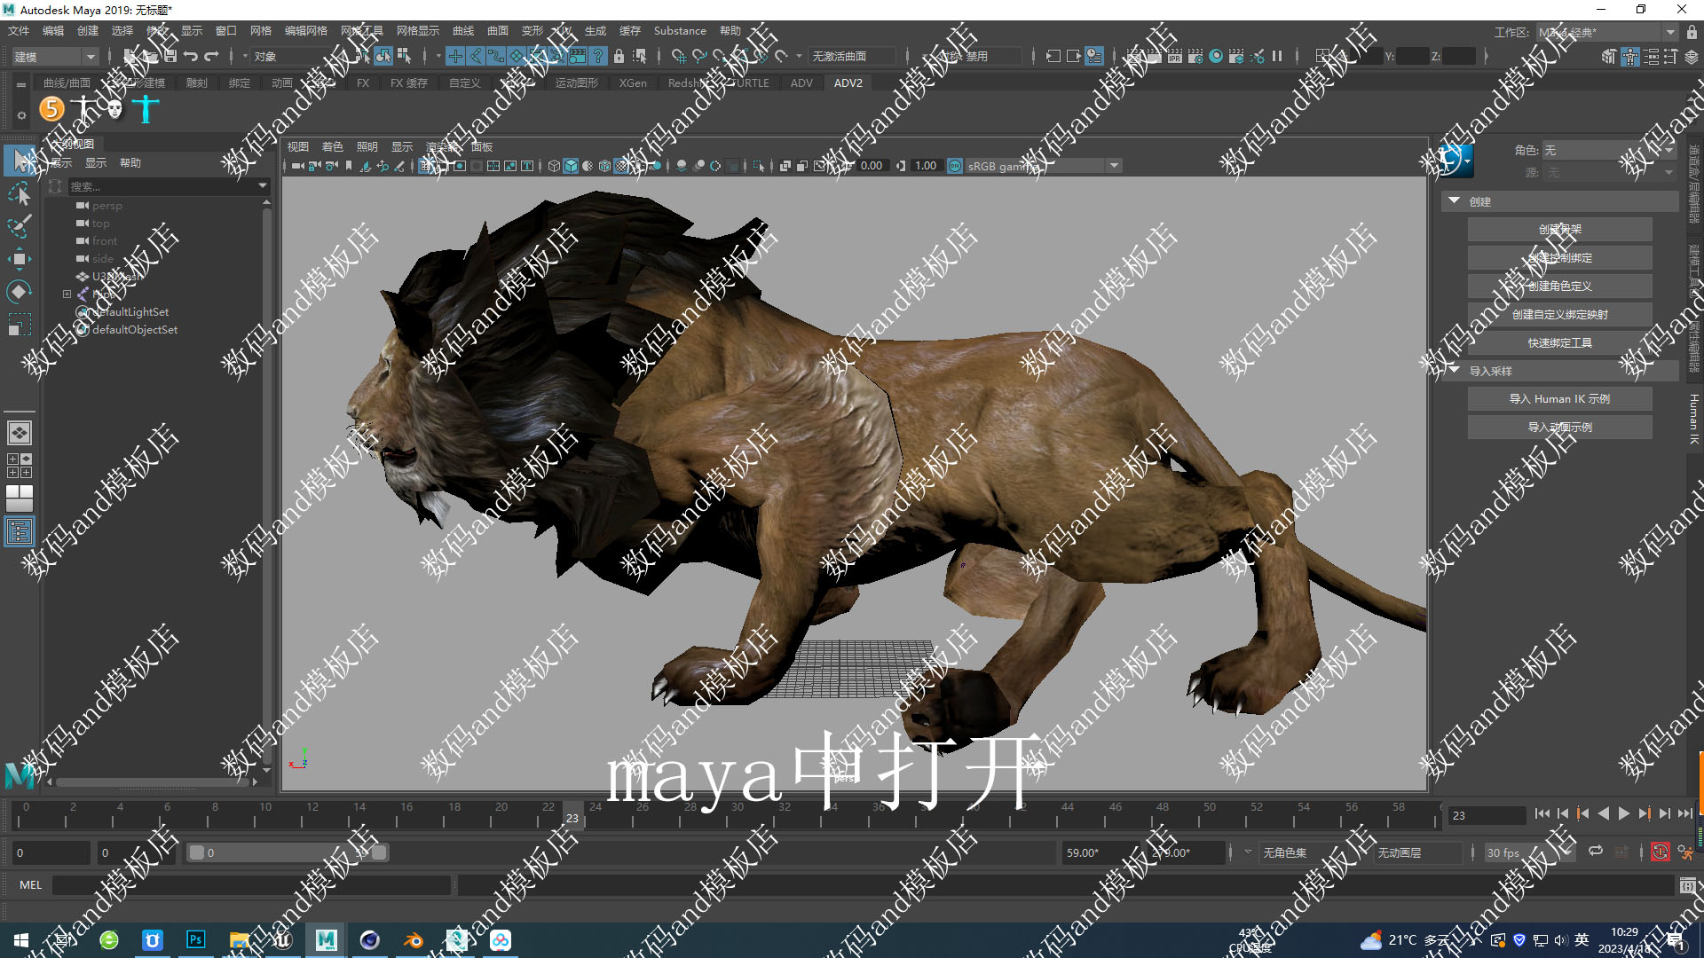Screen dimensions: 1704x958
Task: Click the viewport bookmark icon
Action: click(349, 166)
